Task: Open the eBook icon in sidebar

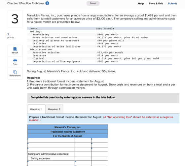Action: tap(15, 49)
